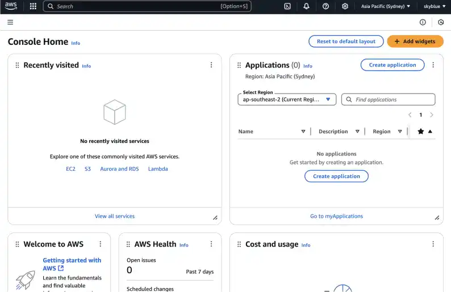The image size is (451, 292).
Task: Click the Open issues count 0
Action: [x=130, y=270]
